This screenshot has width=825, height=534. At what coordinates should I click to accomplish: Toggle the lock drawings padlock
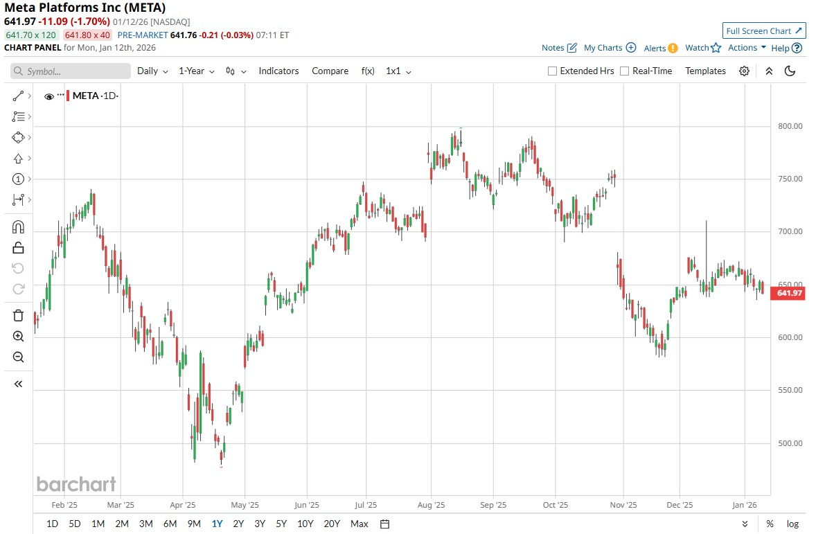point(18,248)
